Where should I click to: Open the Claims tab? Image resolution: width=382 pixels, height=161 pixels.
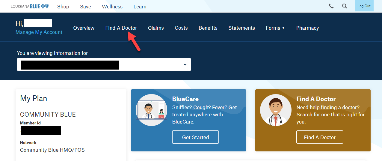tap(156, 28)
